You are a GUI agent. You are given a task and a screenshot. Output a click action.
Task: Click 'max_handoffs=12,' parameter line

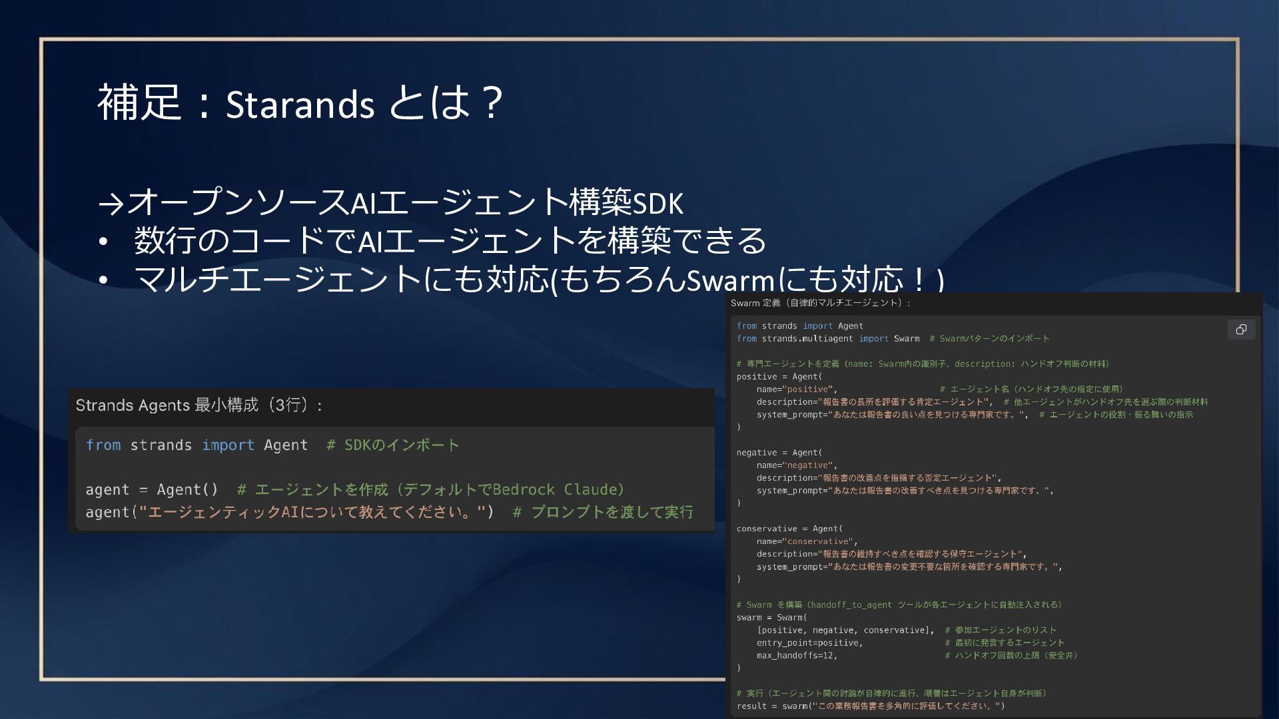(797, 656)
